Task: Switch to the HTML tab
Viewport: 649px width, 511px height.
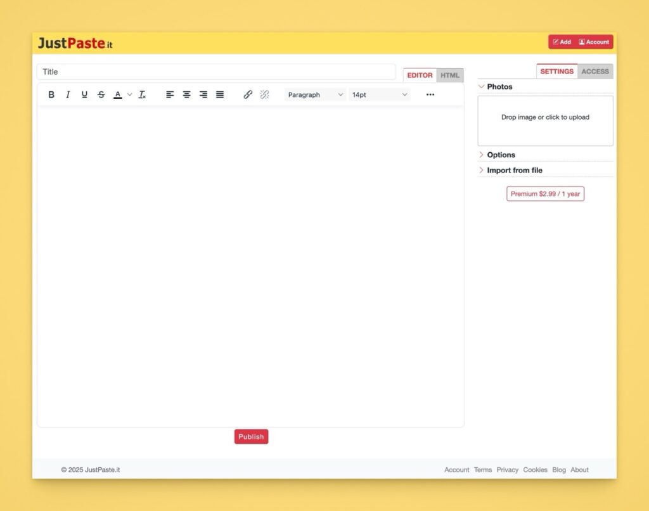Action: tap(450, 75)
